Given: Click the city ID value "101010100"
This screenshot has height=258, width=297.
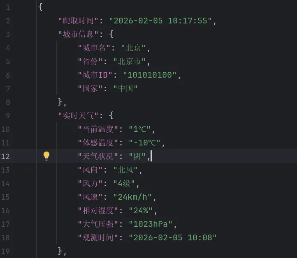Looking at the screenshot, I should point(152,75).
